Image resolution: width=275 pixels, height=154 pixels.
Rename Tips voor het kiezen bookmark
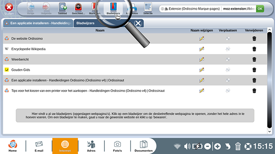coord(202,91)
